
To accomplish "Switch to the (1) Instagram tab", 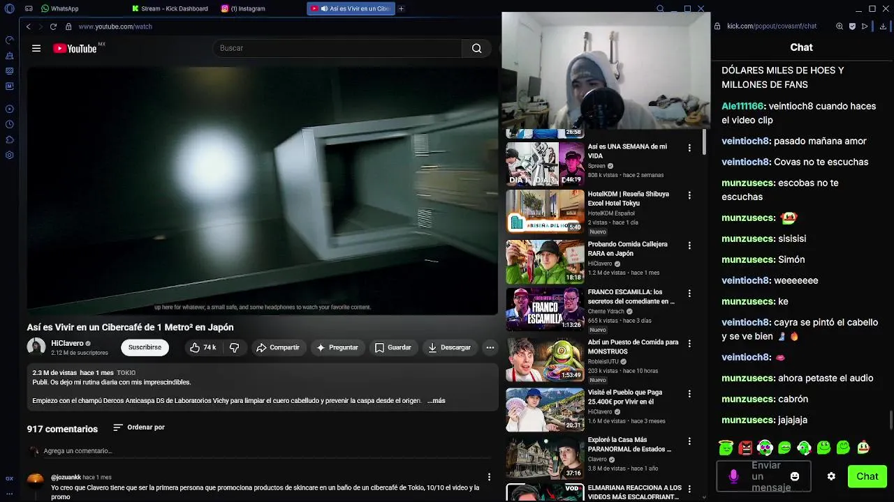I will pos(244,8).
